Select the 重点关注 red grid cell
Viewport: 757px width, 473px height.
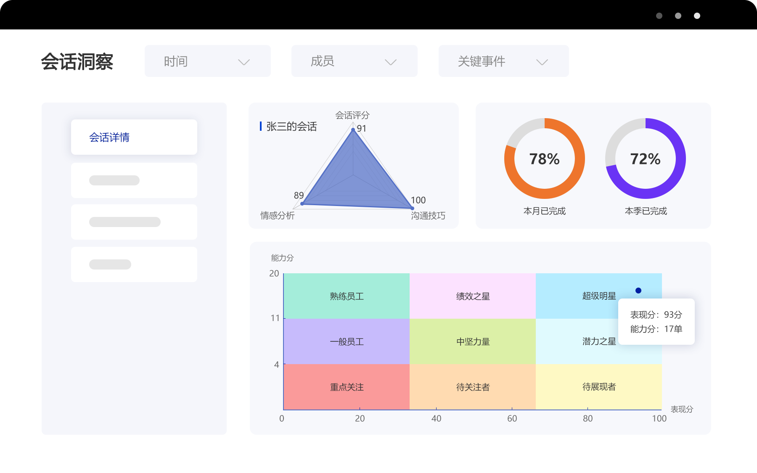(x=347, y=387)
